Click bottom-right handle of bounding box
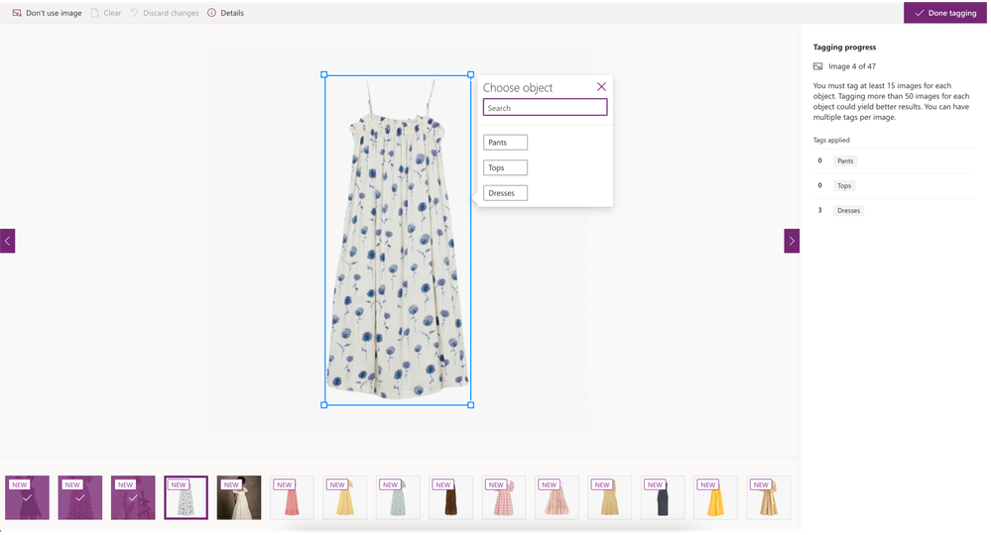 coord(471,405)
